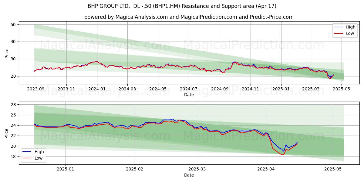This screenshot has width=364, height=182.
Task: Click the '40' price tick on upper chart
Action: point(14,42)
